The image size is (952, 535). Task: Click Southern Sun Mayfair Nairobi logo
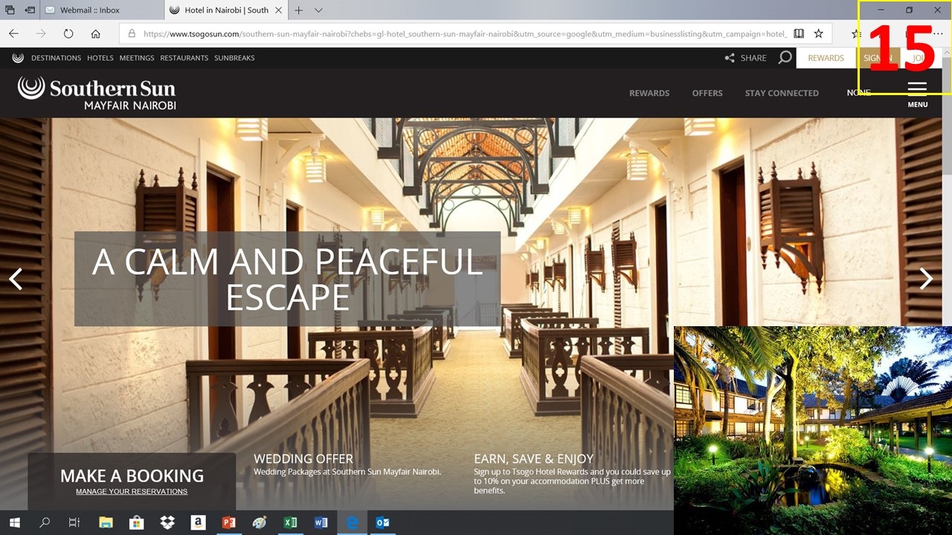coord(97,93)
